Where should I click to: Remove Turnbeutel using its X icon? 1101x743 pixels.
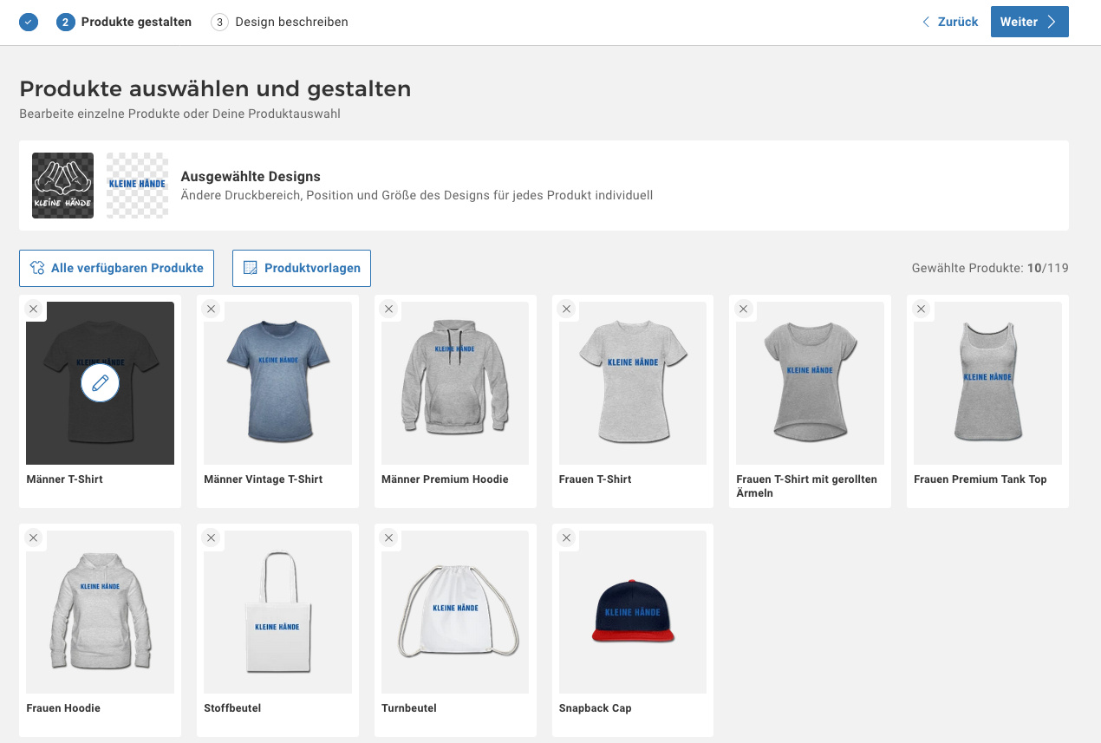pyautogui.click(x=388, y=538)
